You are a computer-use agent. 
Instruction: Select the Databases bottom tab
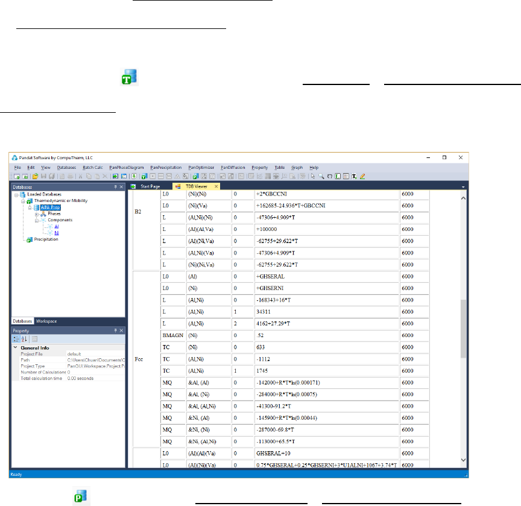click(22, 321)
